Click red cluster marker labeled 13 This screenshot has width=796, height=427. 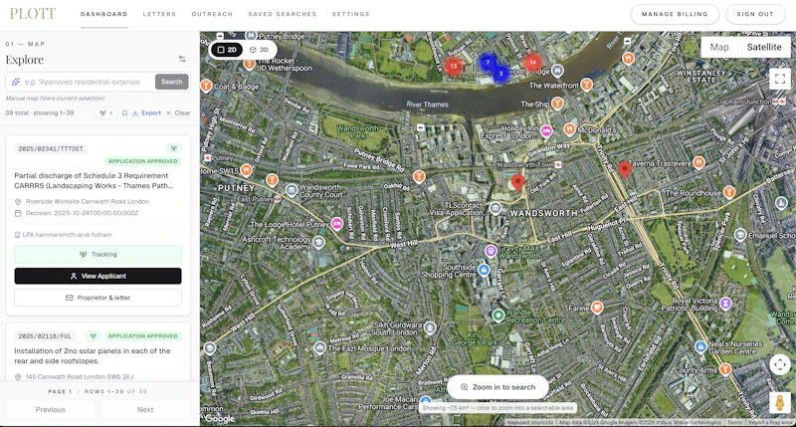click(454, 66)
